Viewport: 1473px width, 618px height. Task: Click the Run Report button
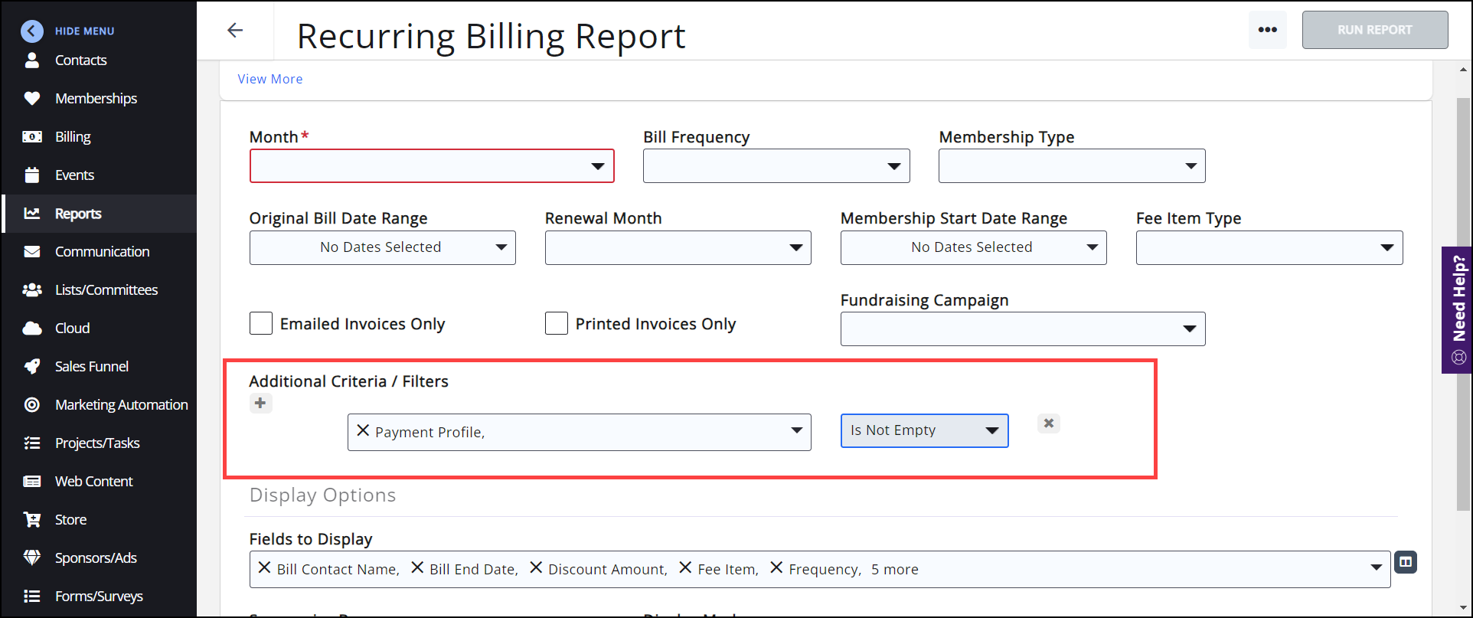click(1374, 30)
